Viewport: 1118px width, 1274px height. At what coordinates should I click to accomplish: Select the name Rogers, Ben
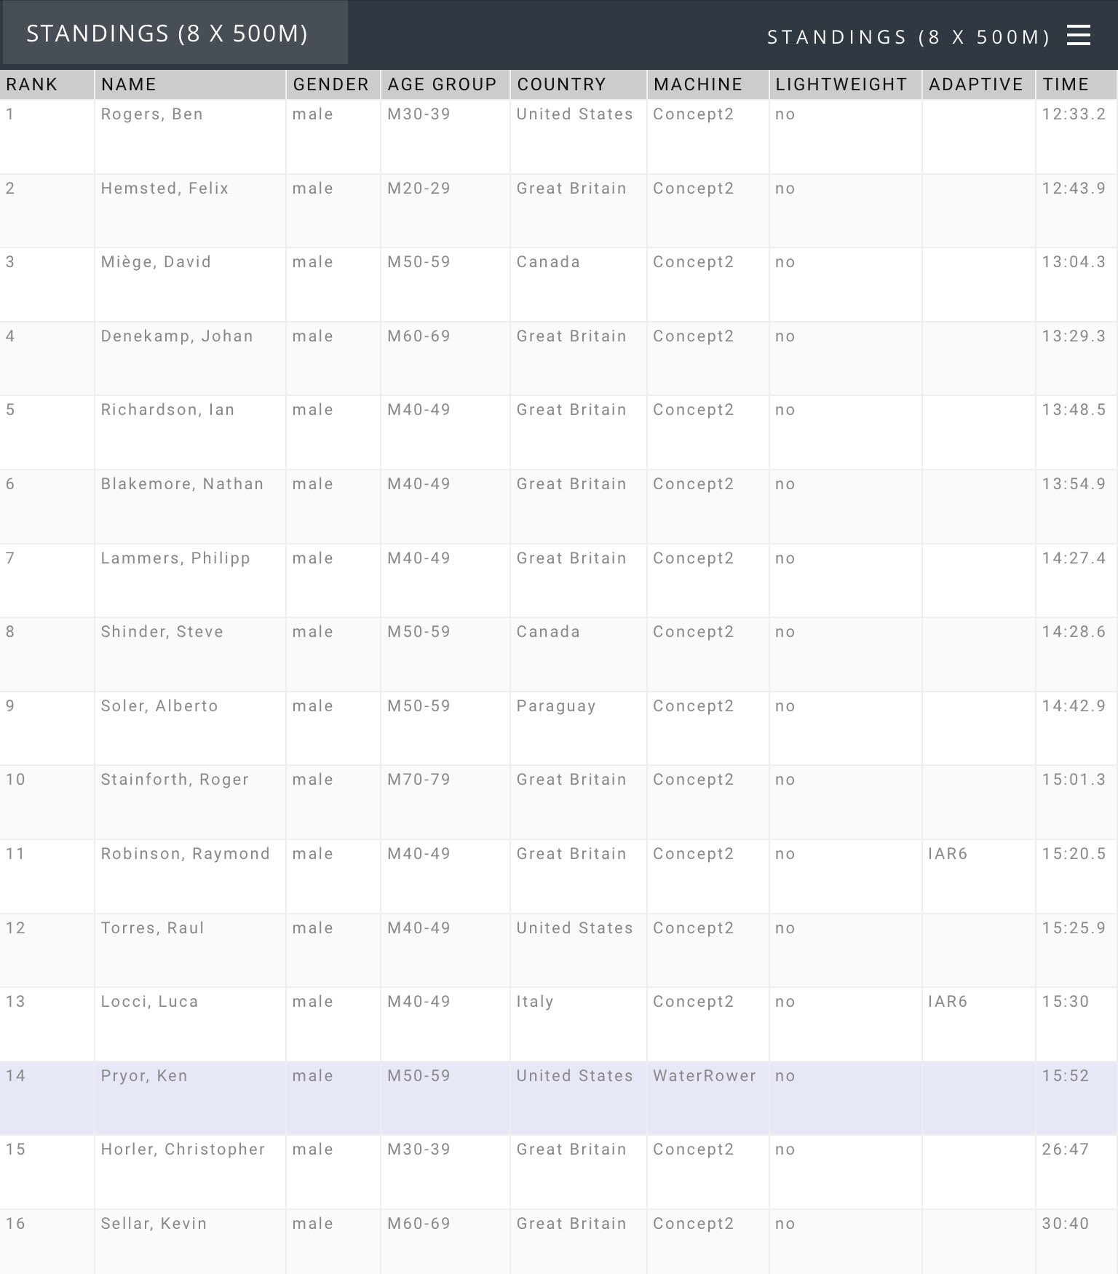(x=152, y=114)
